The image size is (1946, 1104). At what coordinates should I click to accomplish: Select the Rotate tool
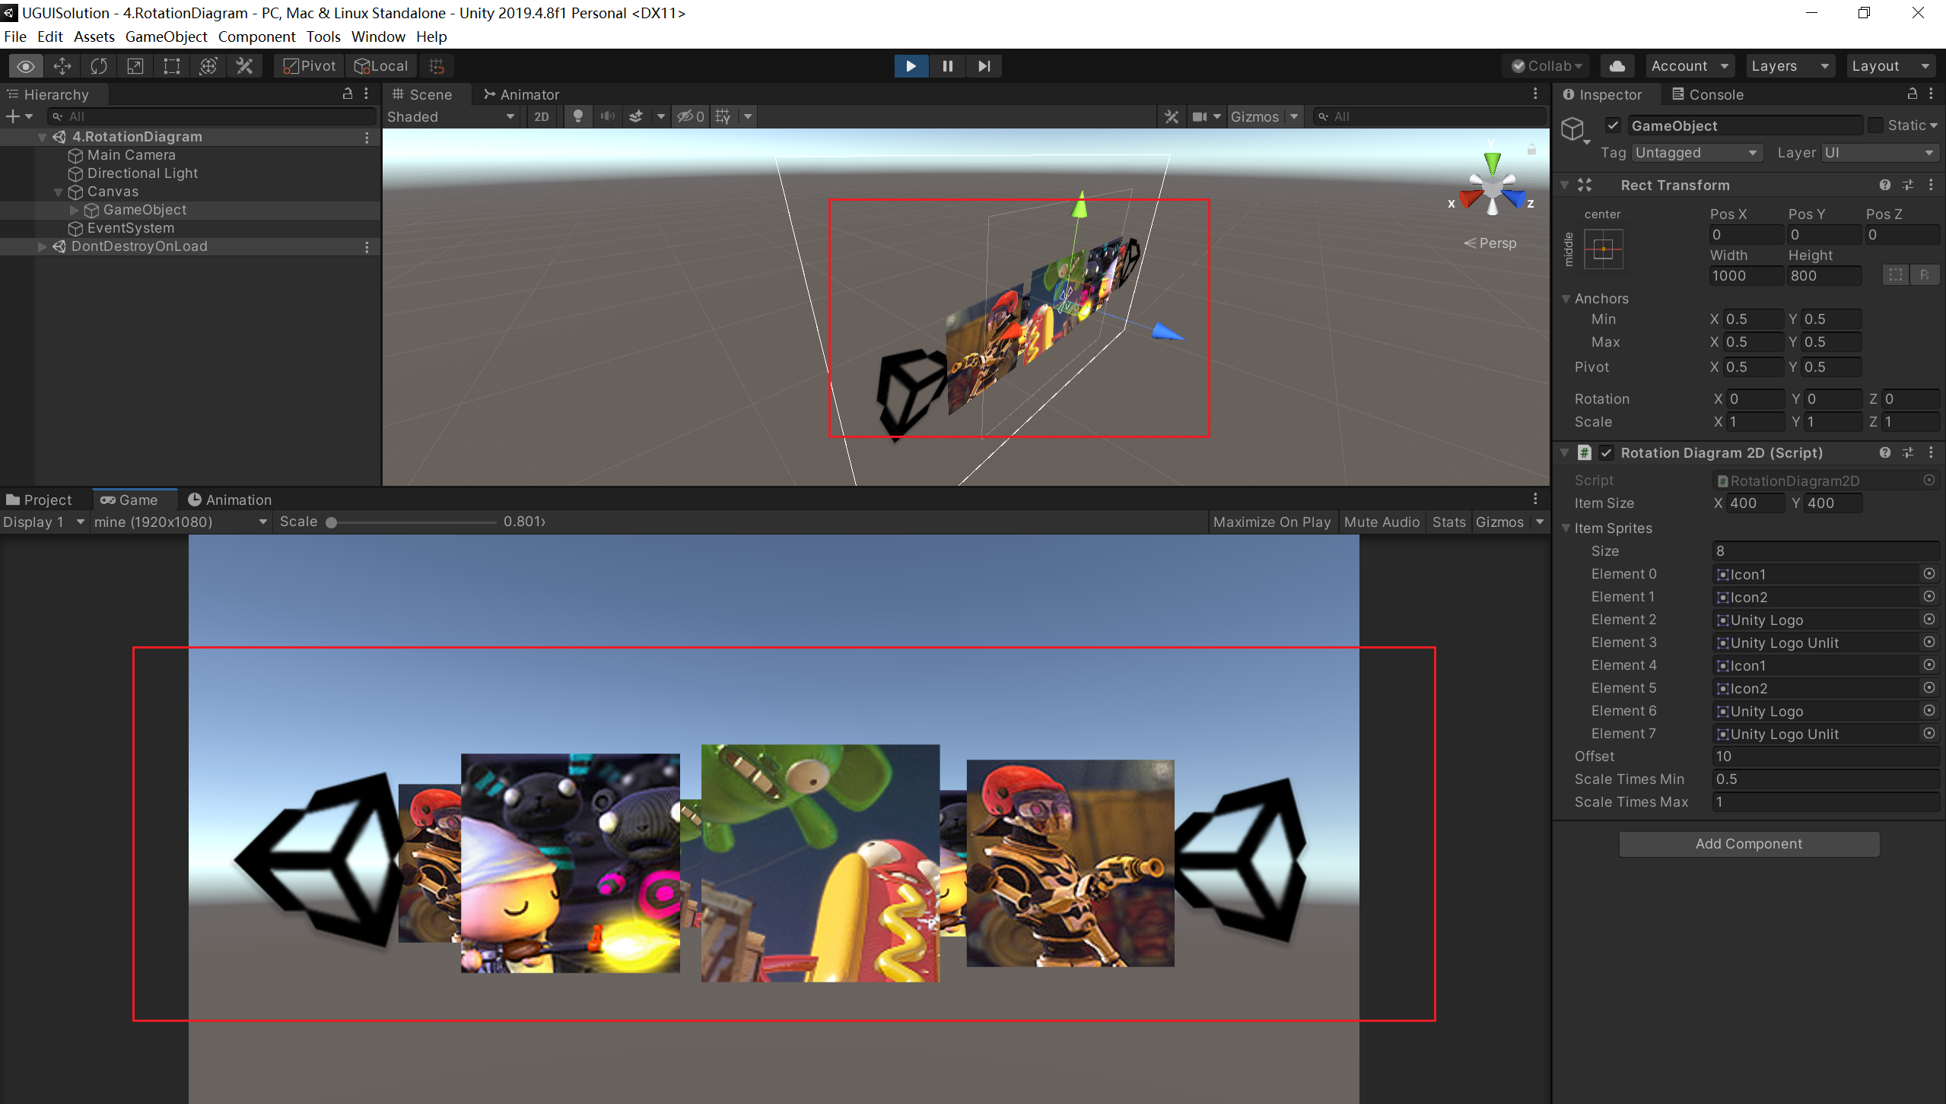[x=99, y=66]
